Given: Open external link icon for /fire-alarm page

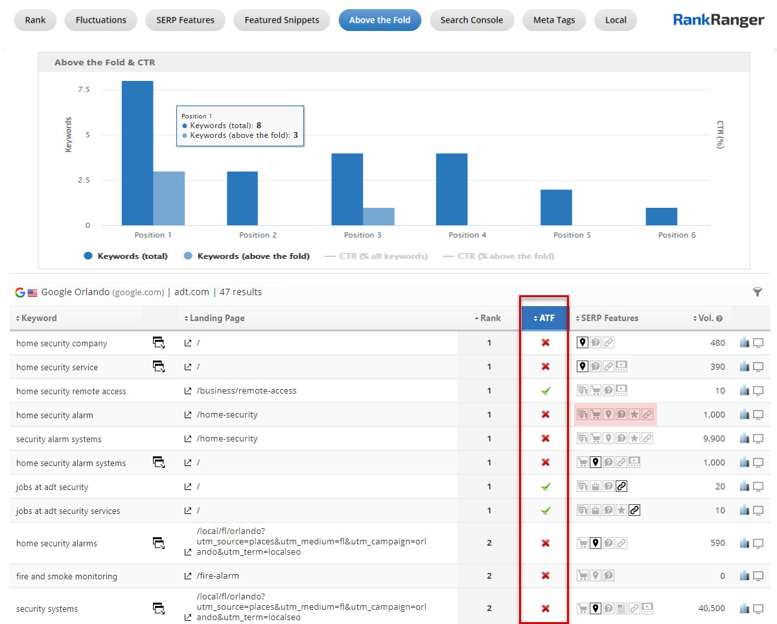Looking at the screenshot, I should (188, 576).
